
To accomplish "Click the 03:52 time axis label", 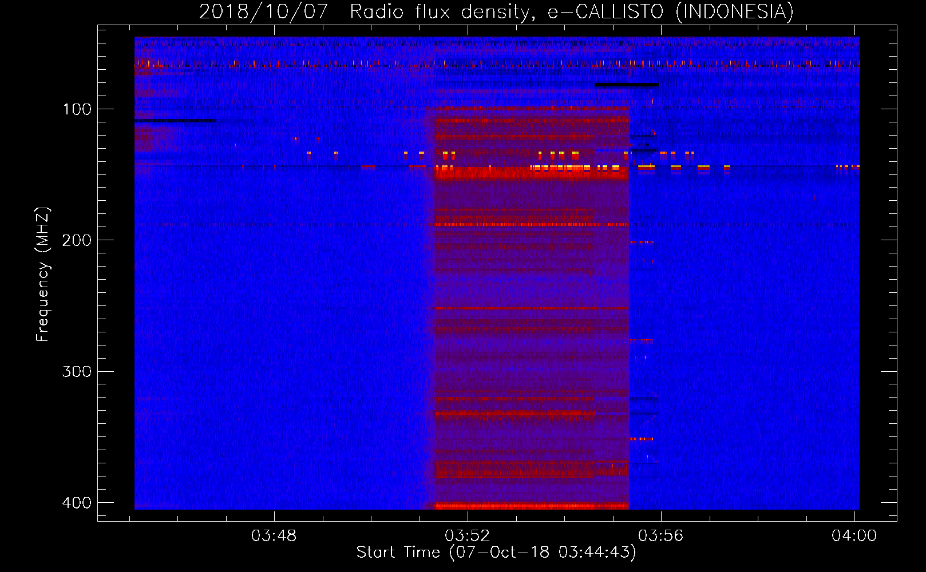I will pos(468,535).
